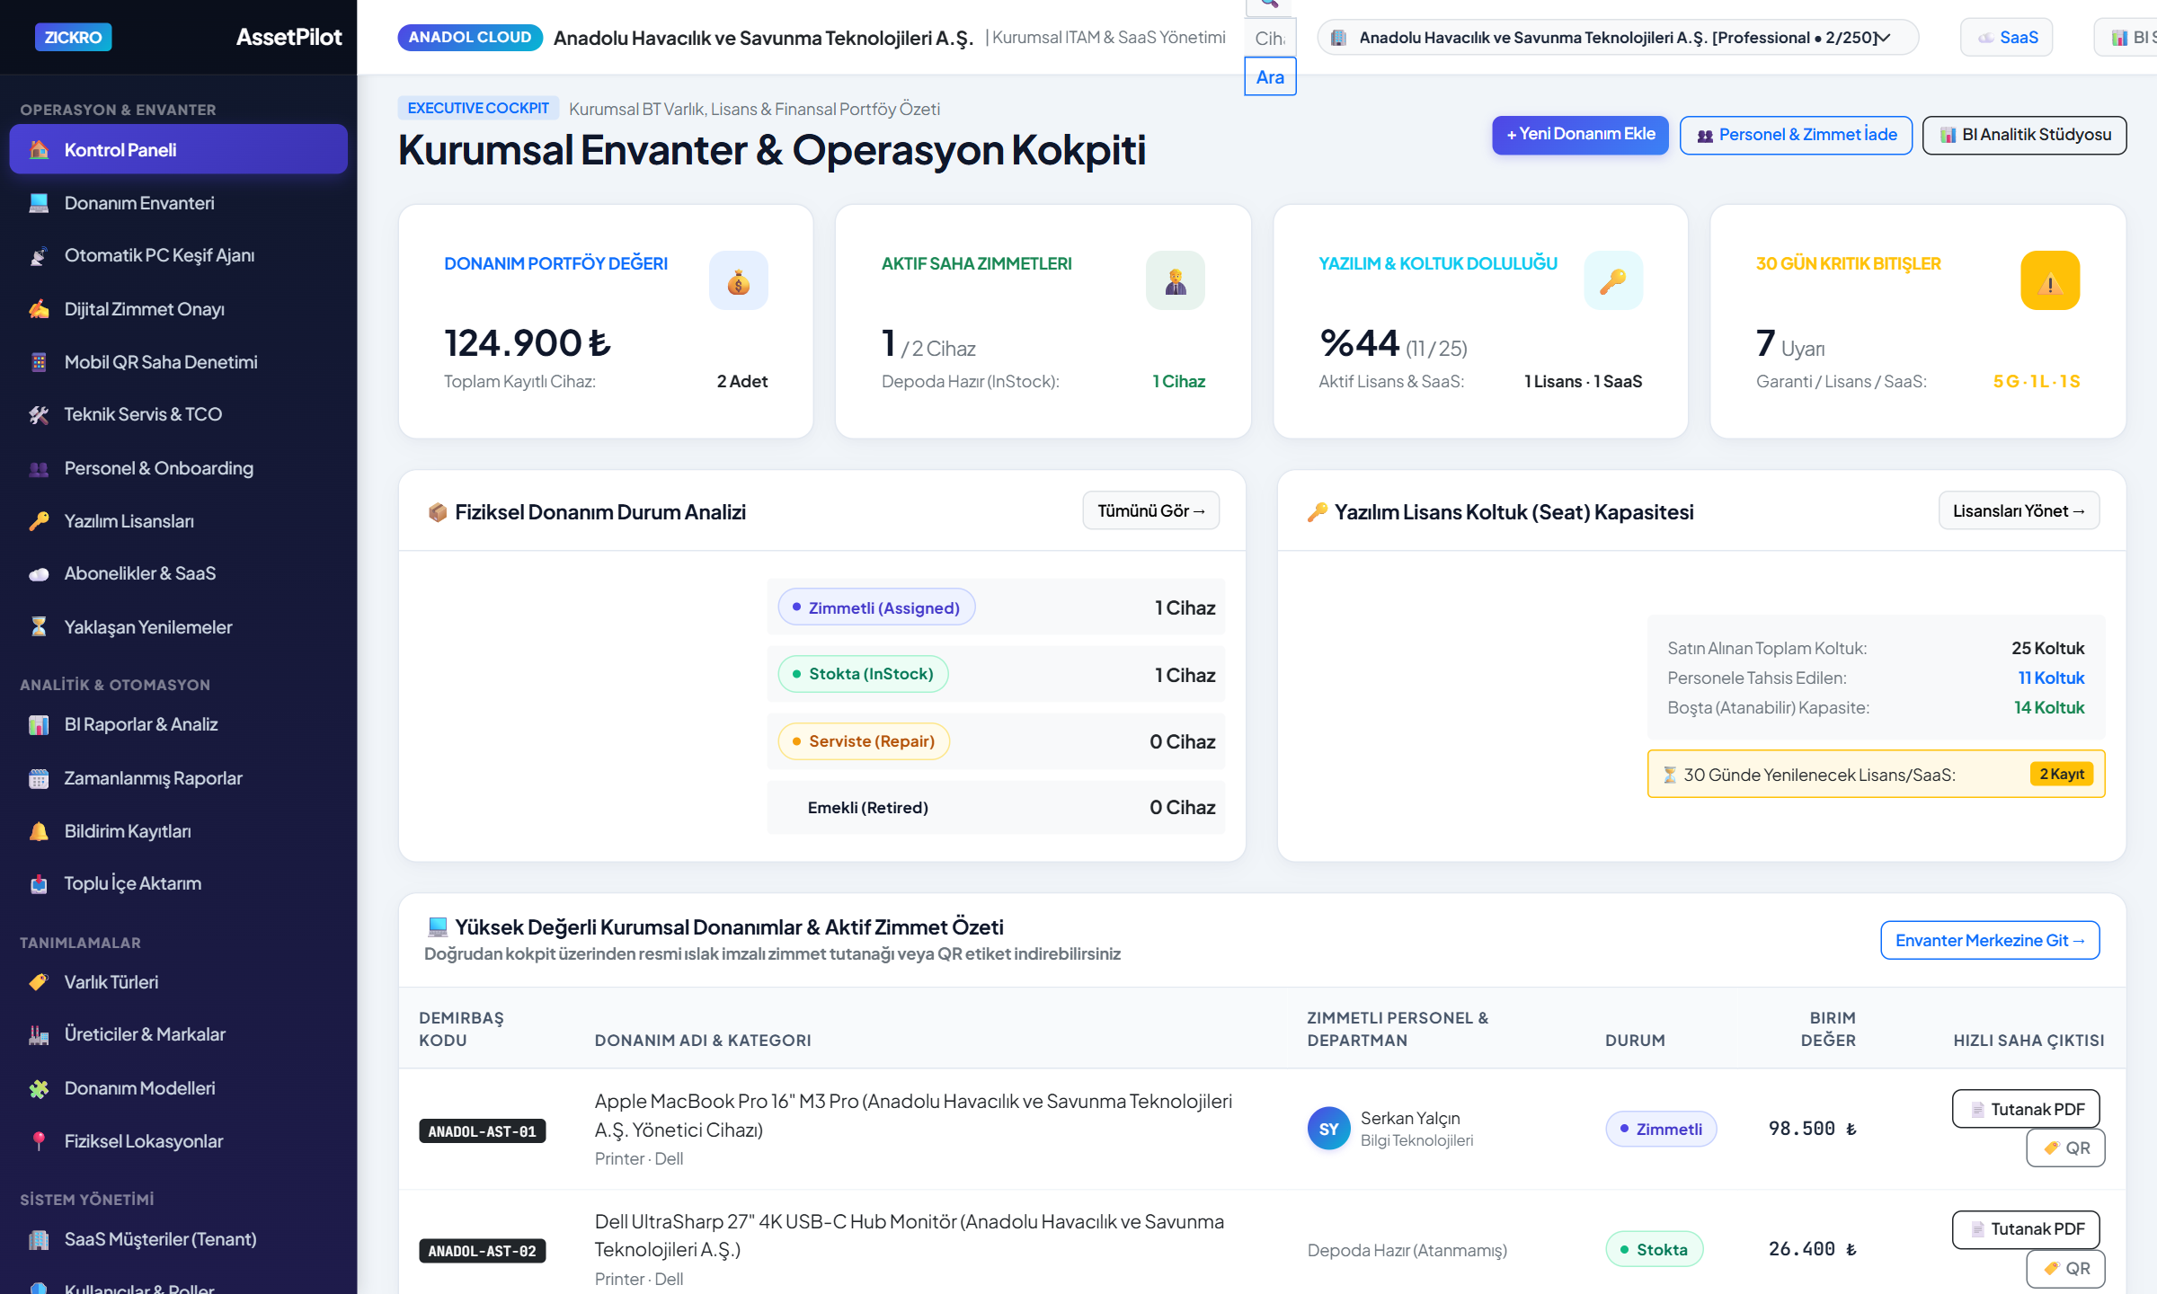Click Envanter Merkezine Git button
2157x1294 pixels.
point(1990,940)
